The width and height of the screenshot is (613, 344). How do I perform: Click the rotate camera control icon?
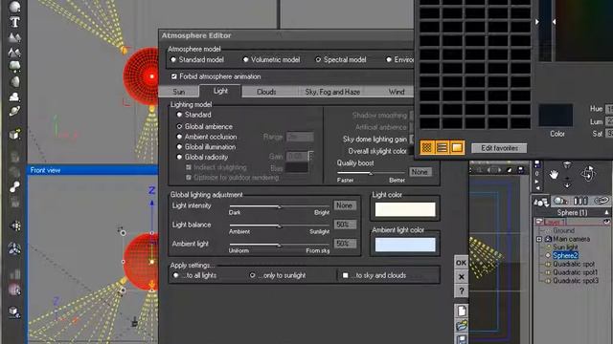(588, 173)
